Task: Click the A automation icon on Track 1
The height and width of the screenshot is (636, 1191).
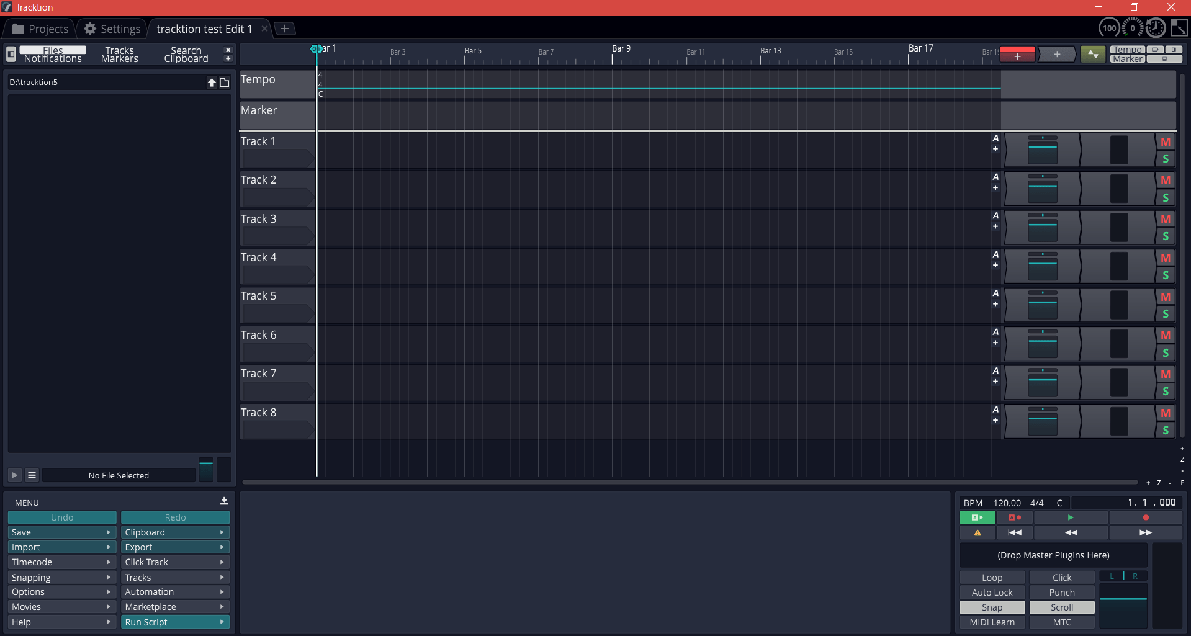Action: [x=995, y=138]
